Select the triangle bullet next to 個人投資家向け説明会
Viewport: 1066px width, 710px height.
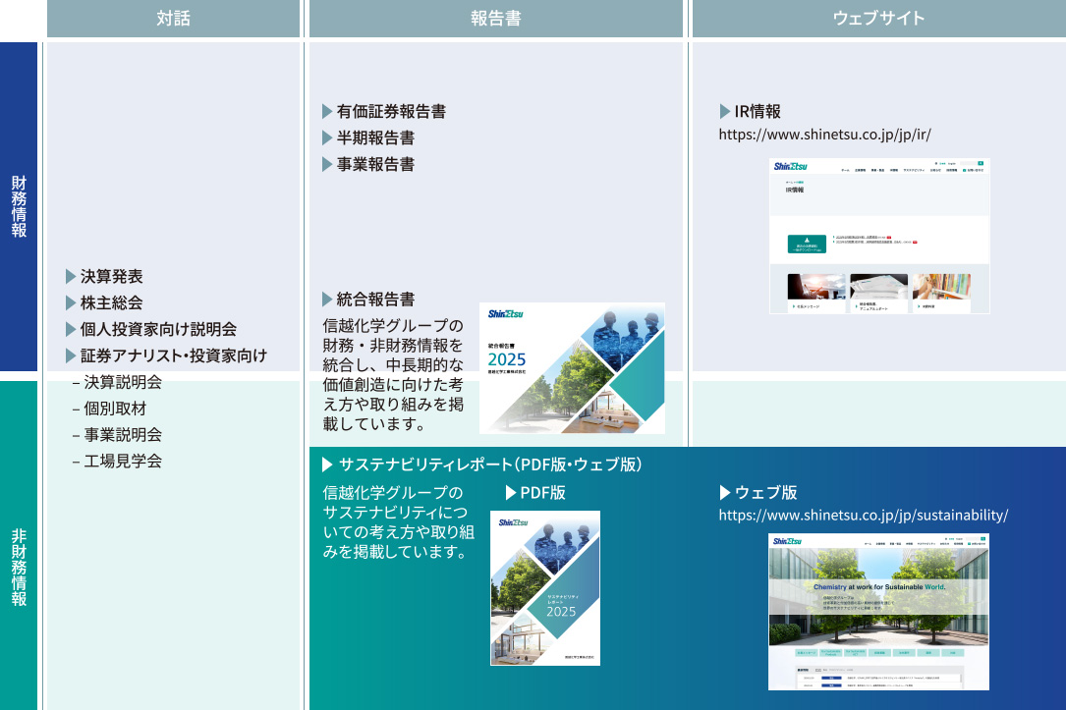(71, 330)
